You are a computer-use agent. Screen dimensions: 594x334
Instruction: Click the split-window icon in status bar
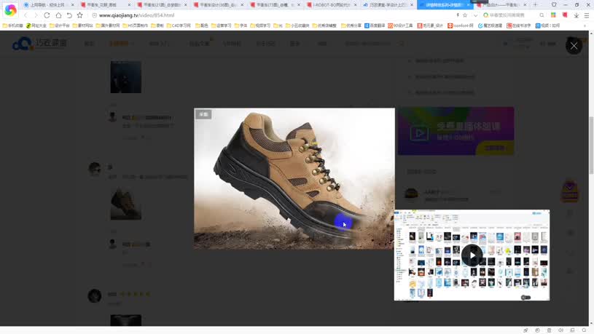click(572, 330)
